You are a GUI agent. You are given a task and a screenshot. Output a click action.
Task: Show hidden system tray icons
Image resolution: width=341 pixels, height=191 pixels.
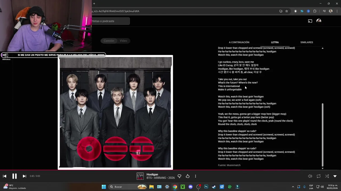click(293, 187)
